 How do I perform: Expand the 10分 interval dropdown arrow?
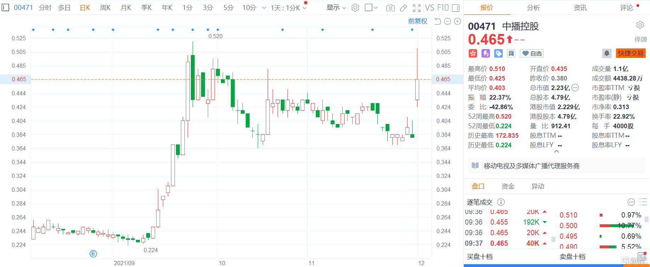264,8
